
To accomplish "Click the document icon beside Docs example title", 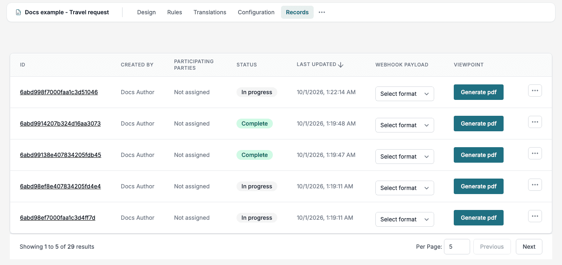I will click(18, 12).
